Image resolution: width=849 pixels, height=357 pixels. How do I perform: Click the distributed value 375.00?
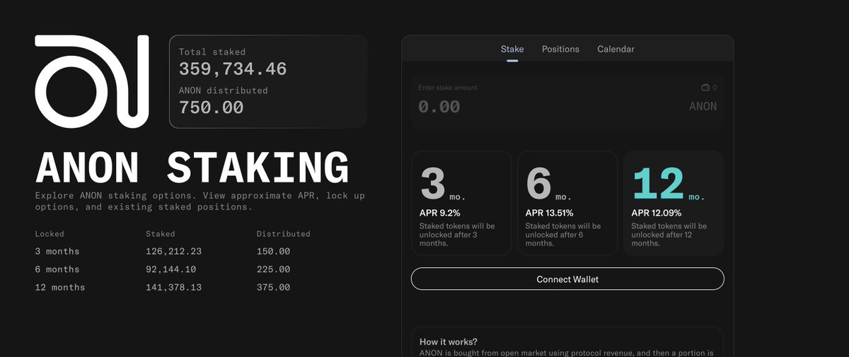pyautogui.click(x=274, y=287)
